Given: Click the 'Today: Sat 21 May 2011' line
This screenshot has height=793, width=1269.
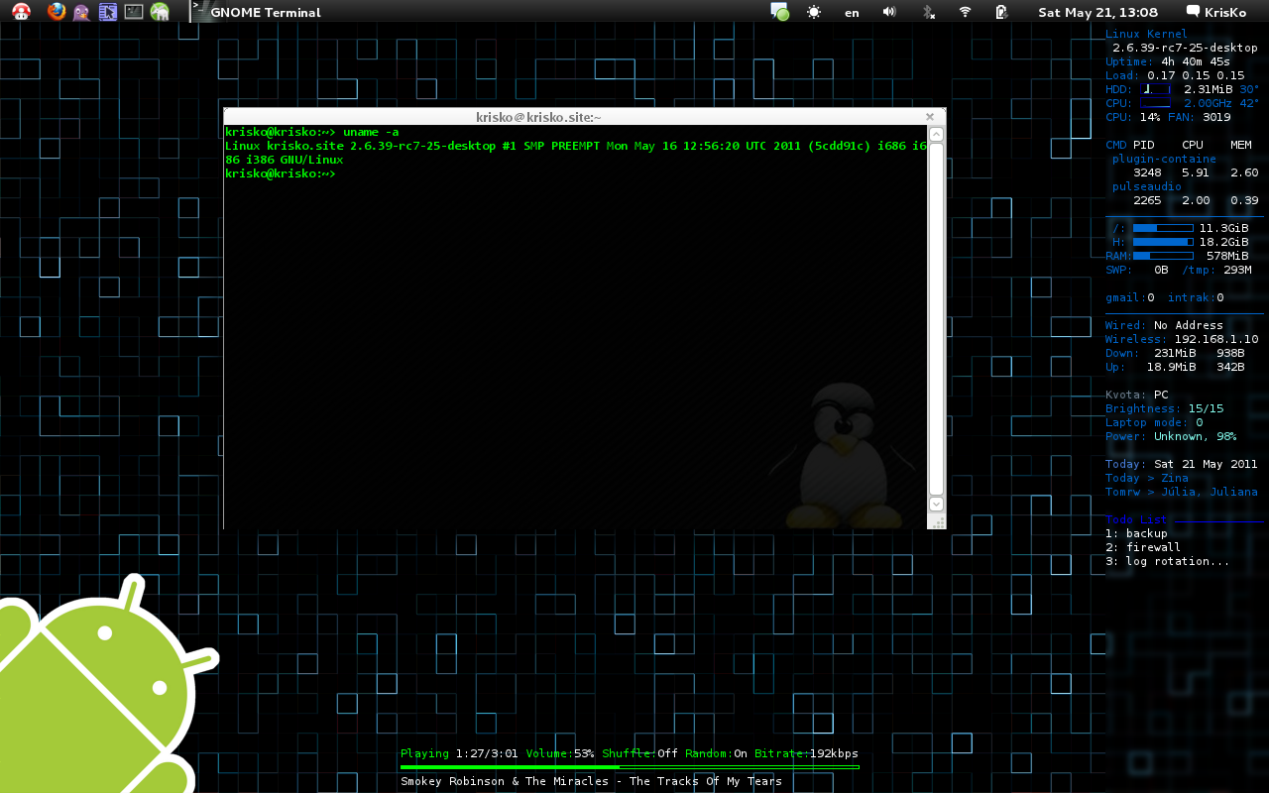Looking at the screenshot, I should [1182, 464].
